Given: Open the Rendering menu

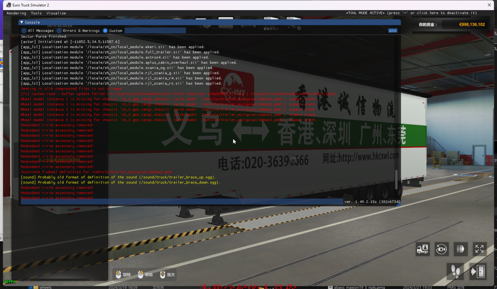Looking at the screenshot, I should coord(16,13).
